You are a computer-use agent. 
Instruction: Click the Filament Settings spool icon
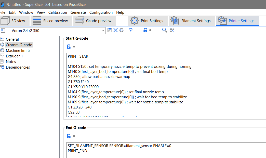click(175, 21)
